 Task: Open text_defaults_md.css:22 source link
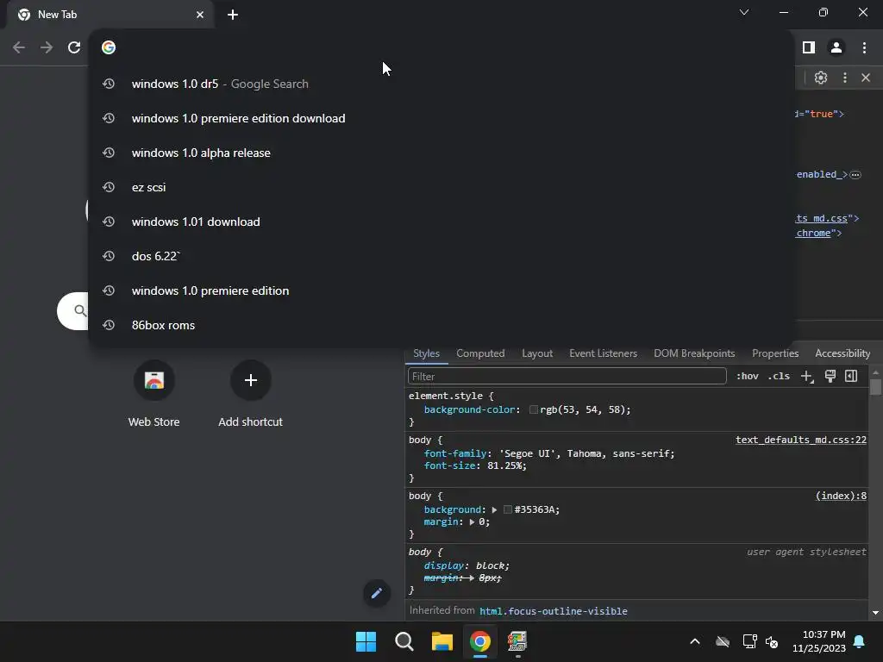tap(801, 440)
